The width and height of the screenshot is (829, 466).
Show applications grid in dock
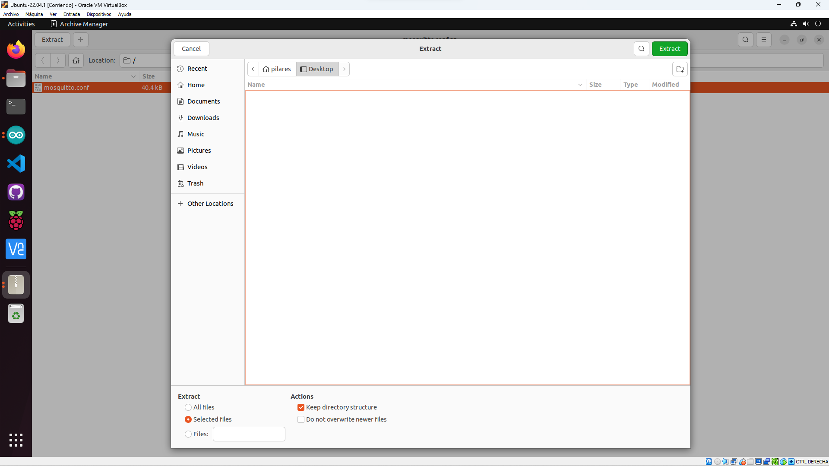click(x=16, y=440)
